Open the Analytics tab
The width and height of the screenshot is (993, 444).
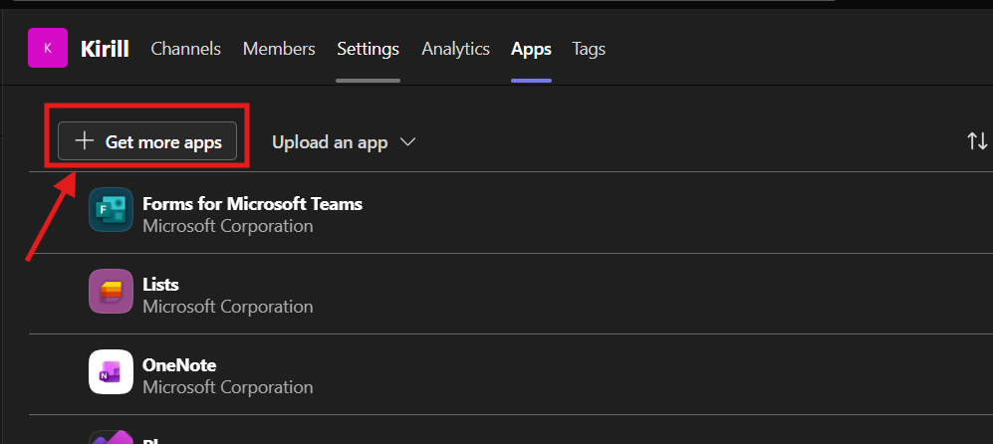(x=455, y=49)
